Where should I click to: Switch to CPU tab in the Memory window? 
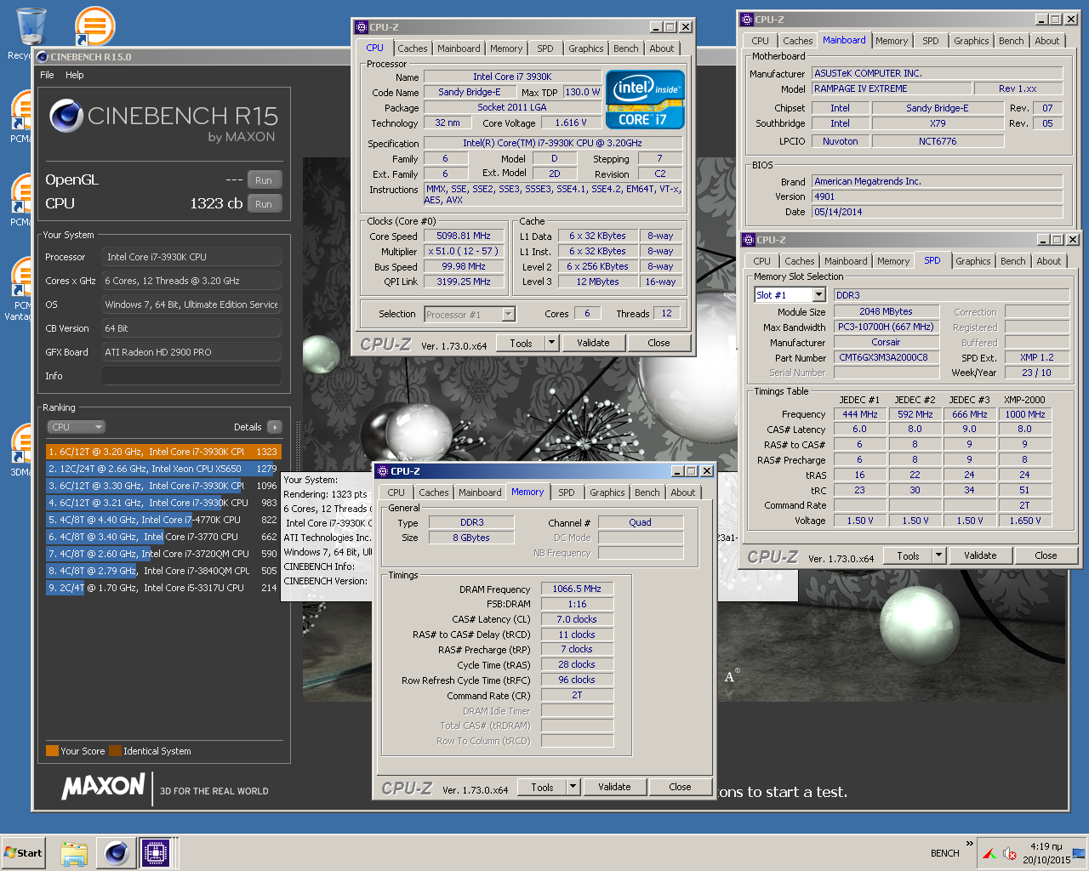[x=396, y=492]
